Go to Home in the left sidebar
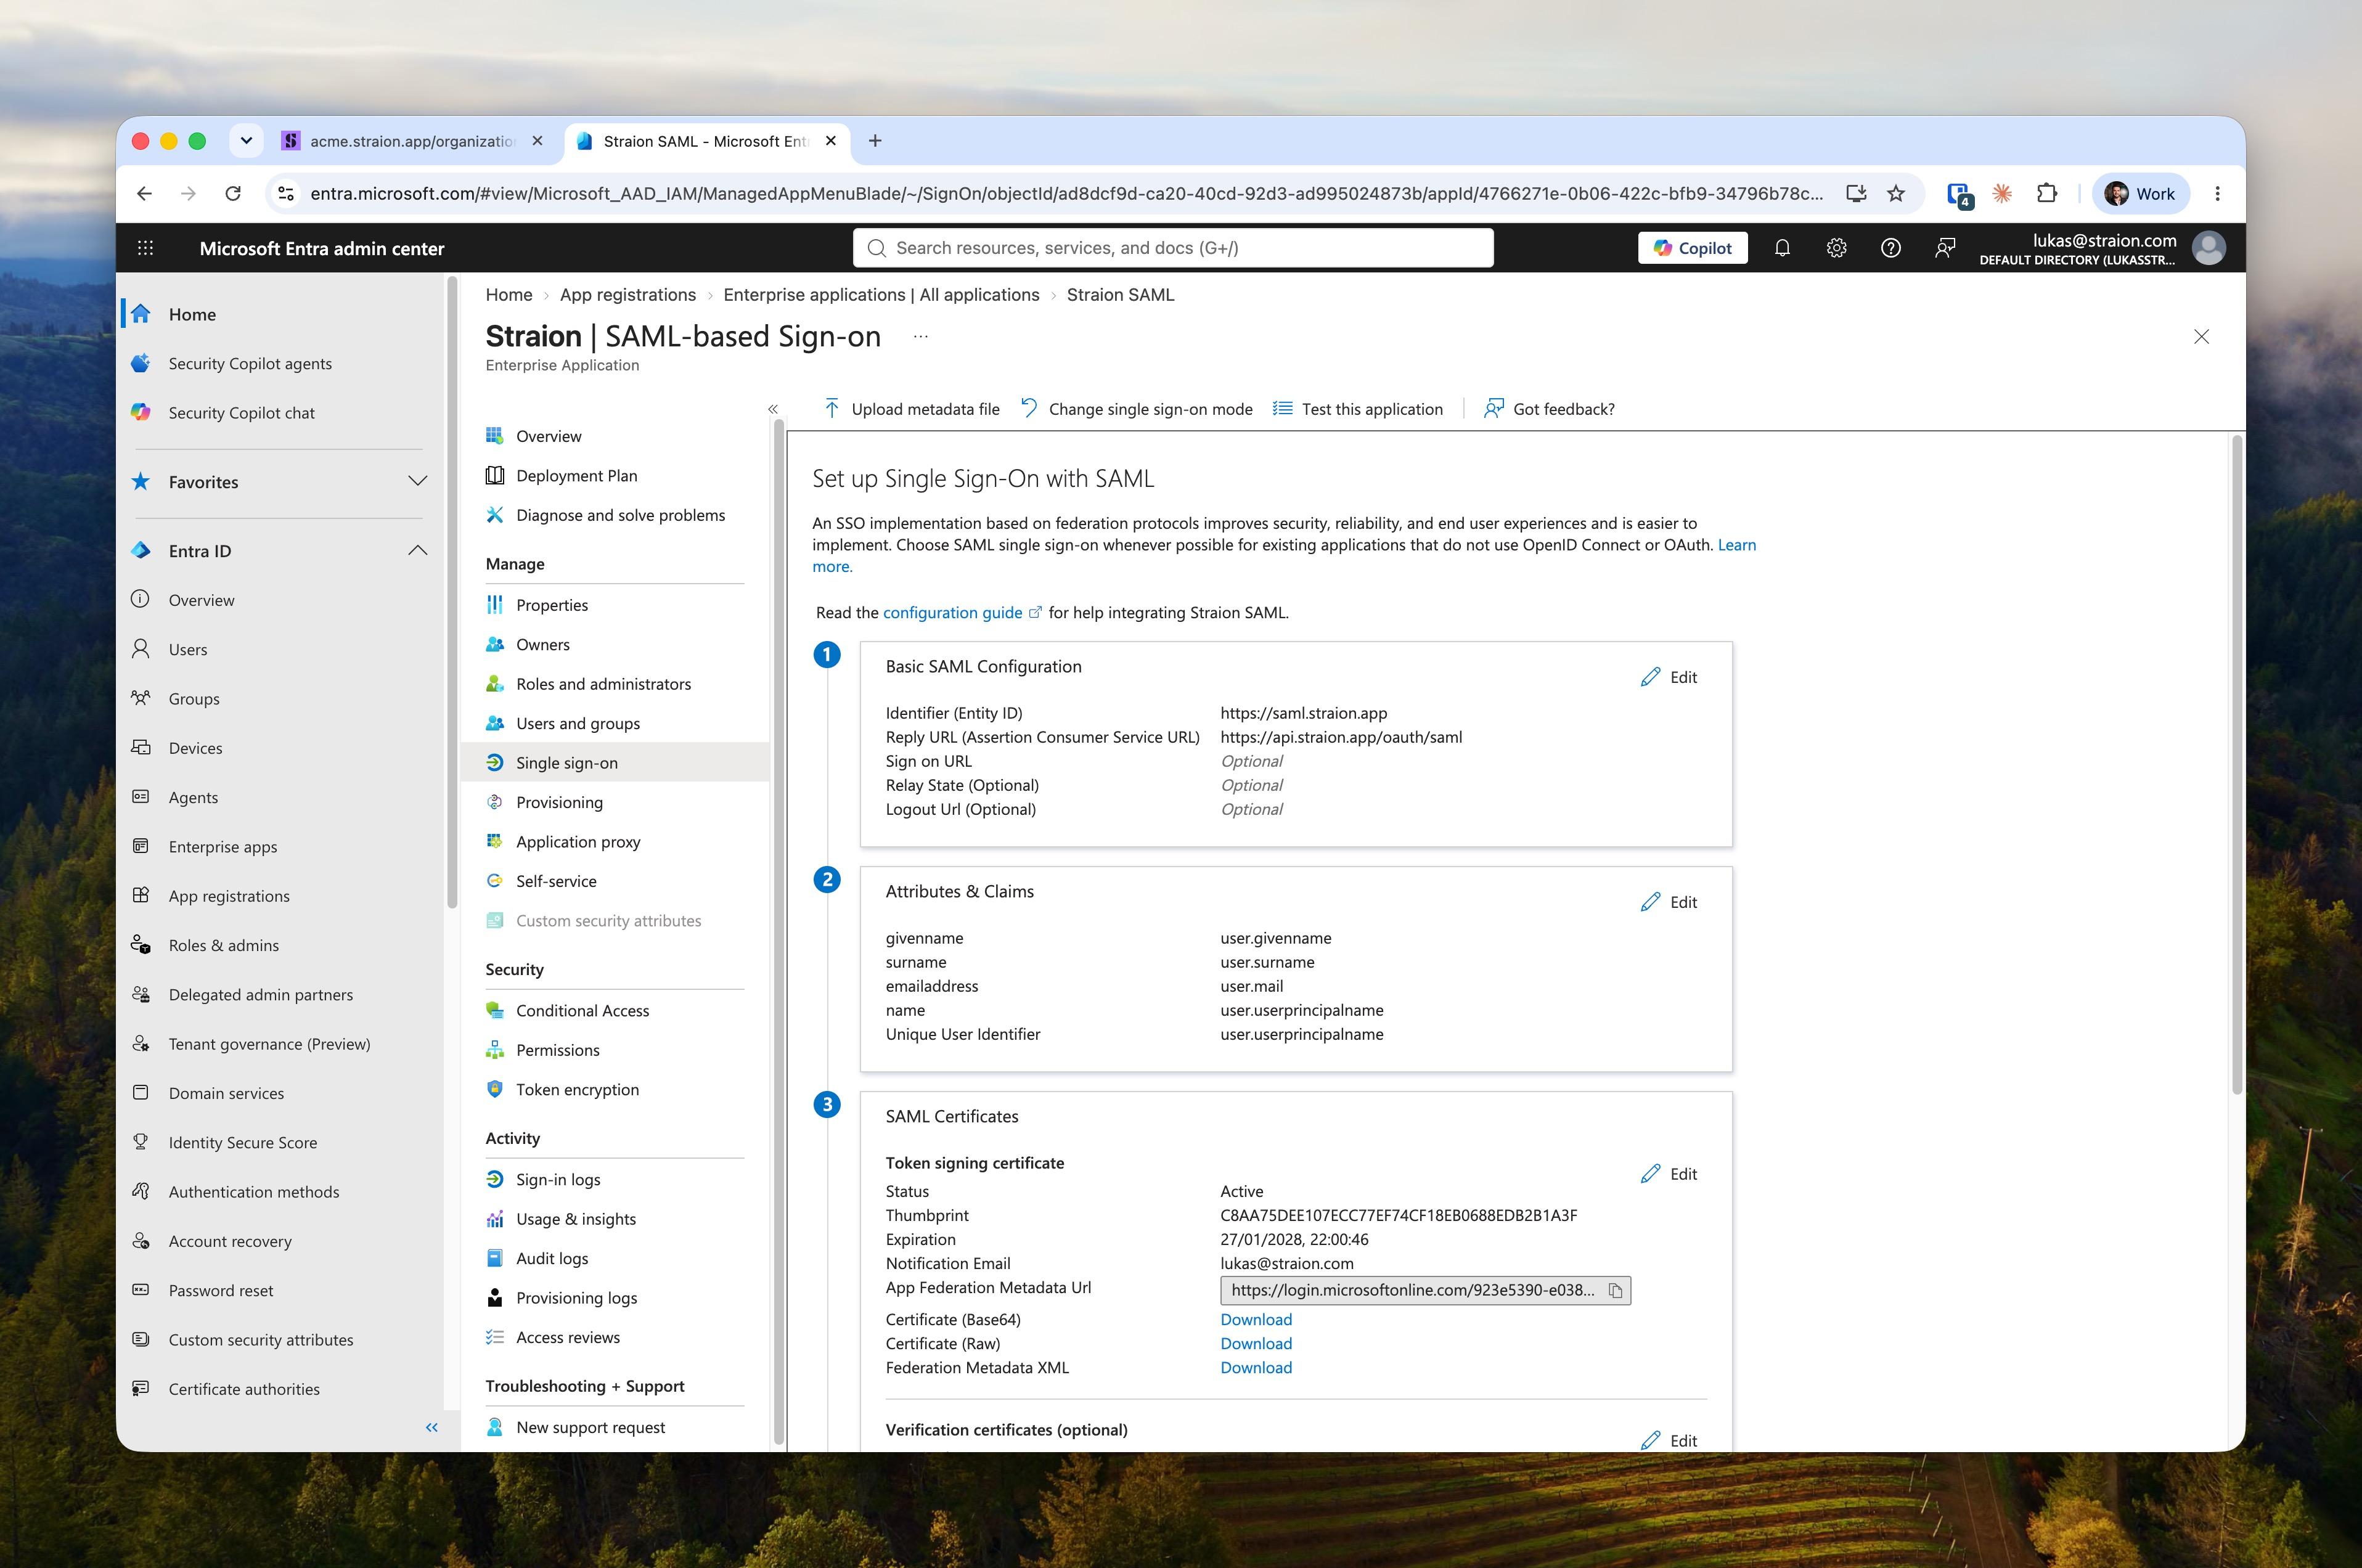This screenshot has height=1568, width=2362. tap(192, 314)
